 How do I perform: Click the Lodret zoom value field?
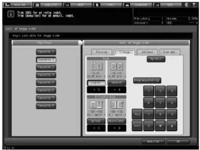[96, 90]
